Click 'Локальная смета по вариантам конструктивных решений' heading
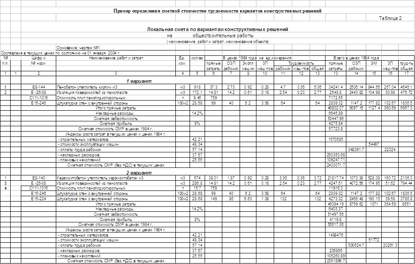 point(217,29)
